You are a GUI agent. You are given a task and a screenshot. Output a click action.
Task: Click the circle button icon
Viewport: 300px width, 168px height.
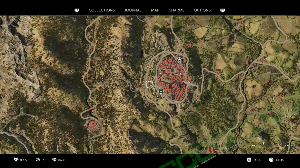[x=271, y=160]
